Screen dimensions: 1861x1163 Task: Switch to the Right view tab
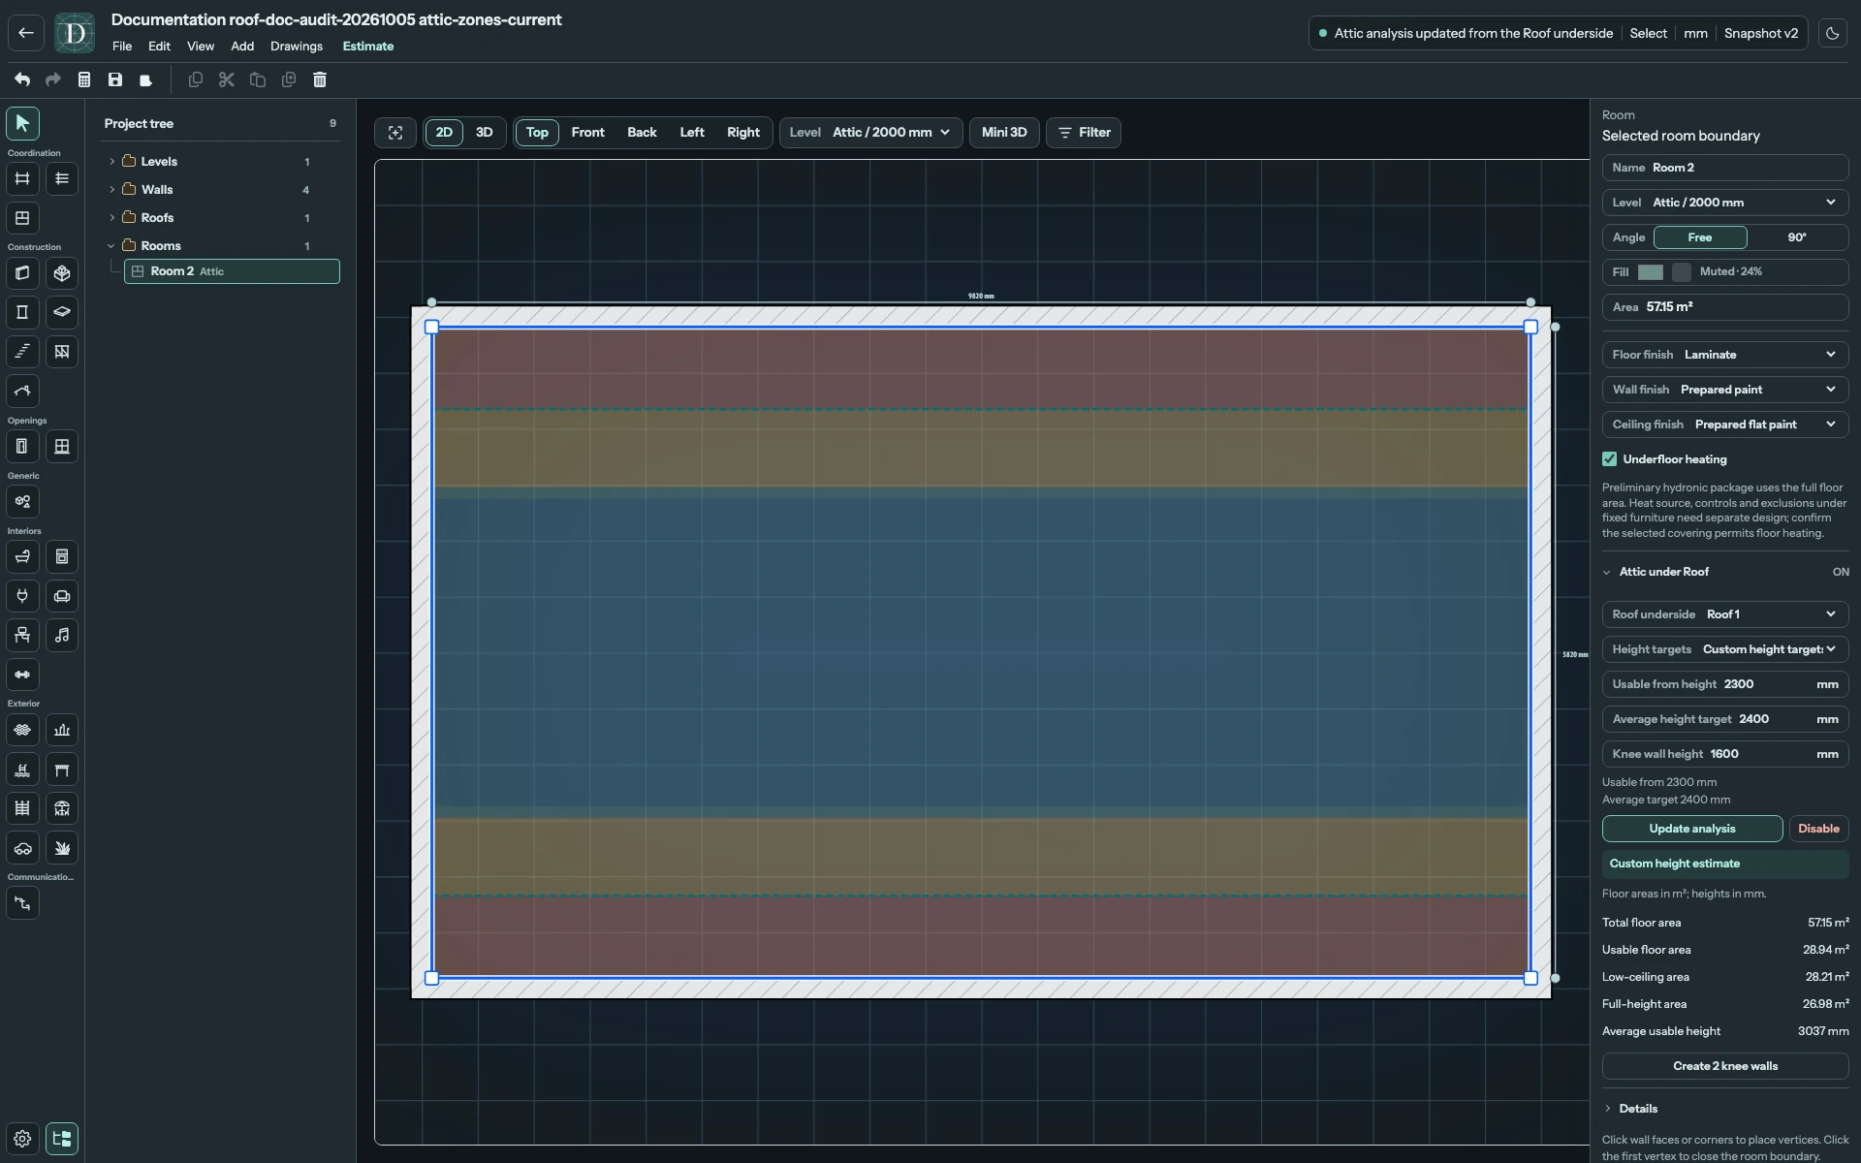[743, 133]
